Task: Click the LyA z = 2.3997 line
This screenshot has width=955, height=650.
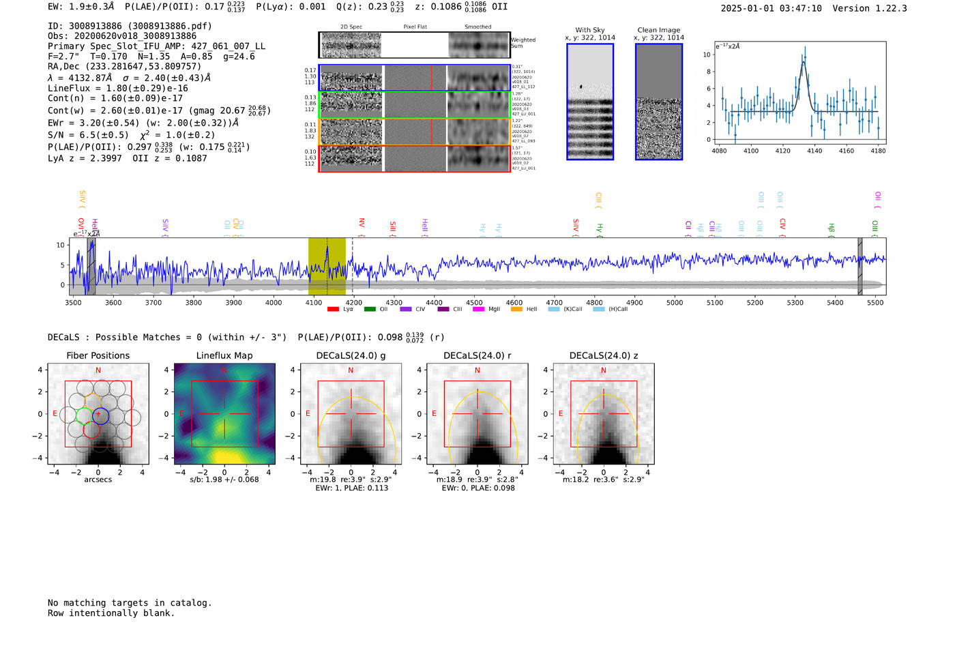Action: coord(85,158)
